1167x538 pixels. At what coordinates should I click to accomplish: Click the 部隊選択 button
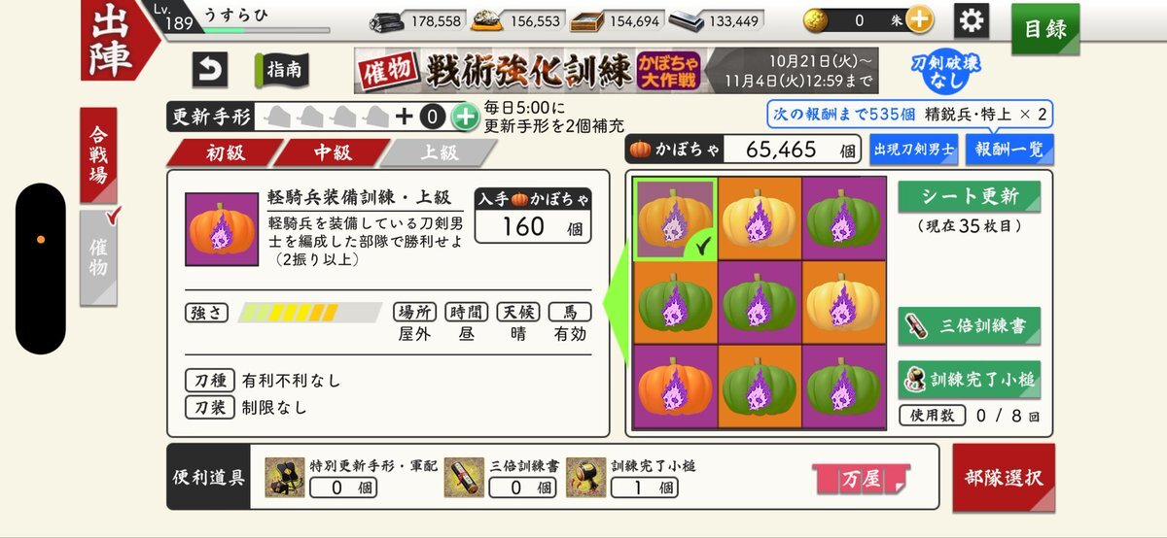click(x=1004, y=478)
